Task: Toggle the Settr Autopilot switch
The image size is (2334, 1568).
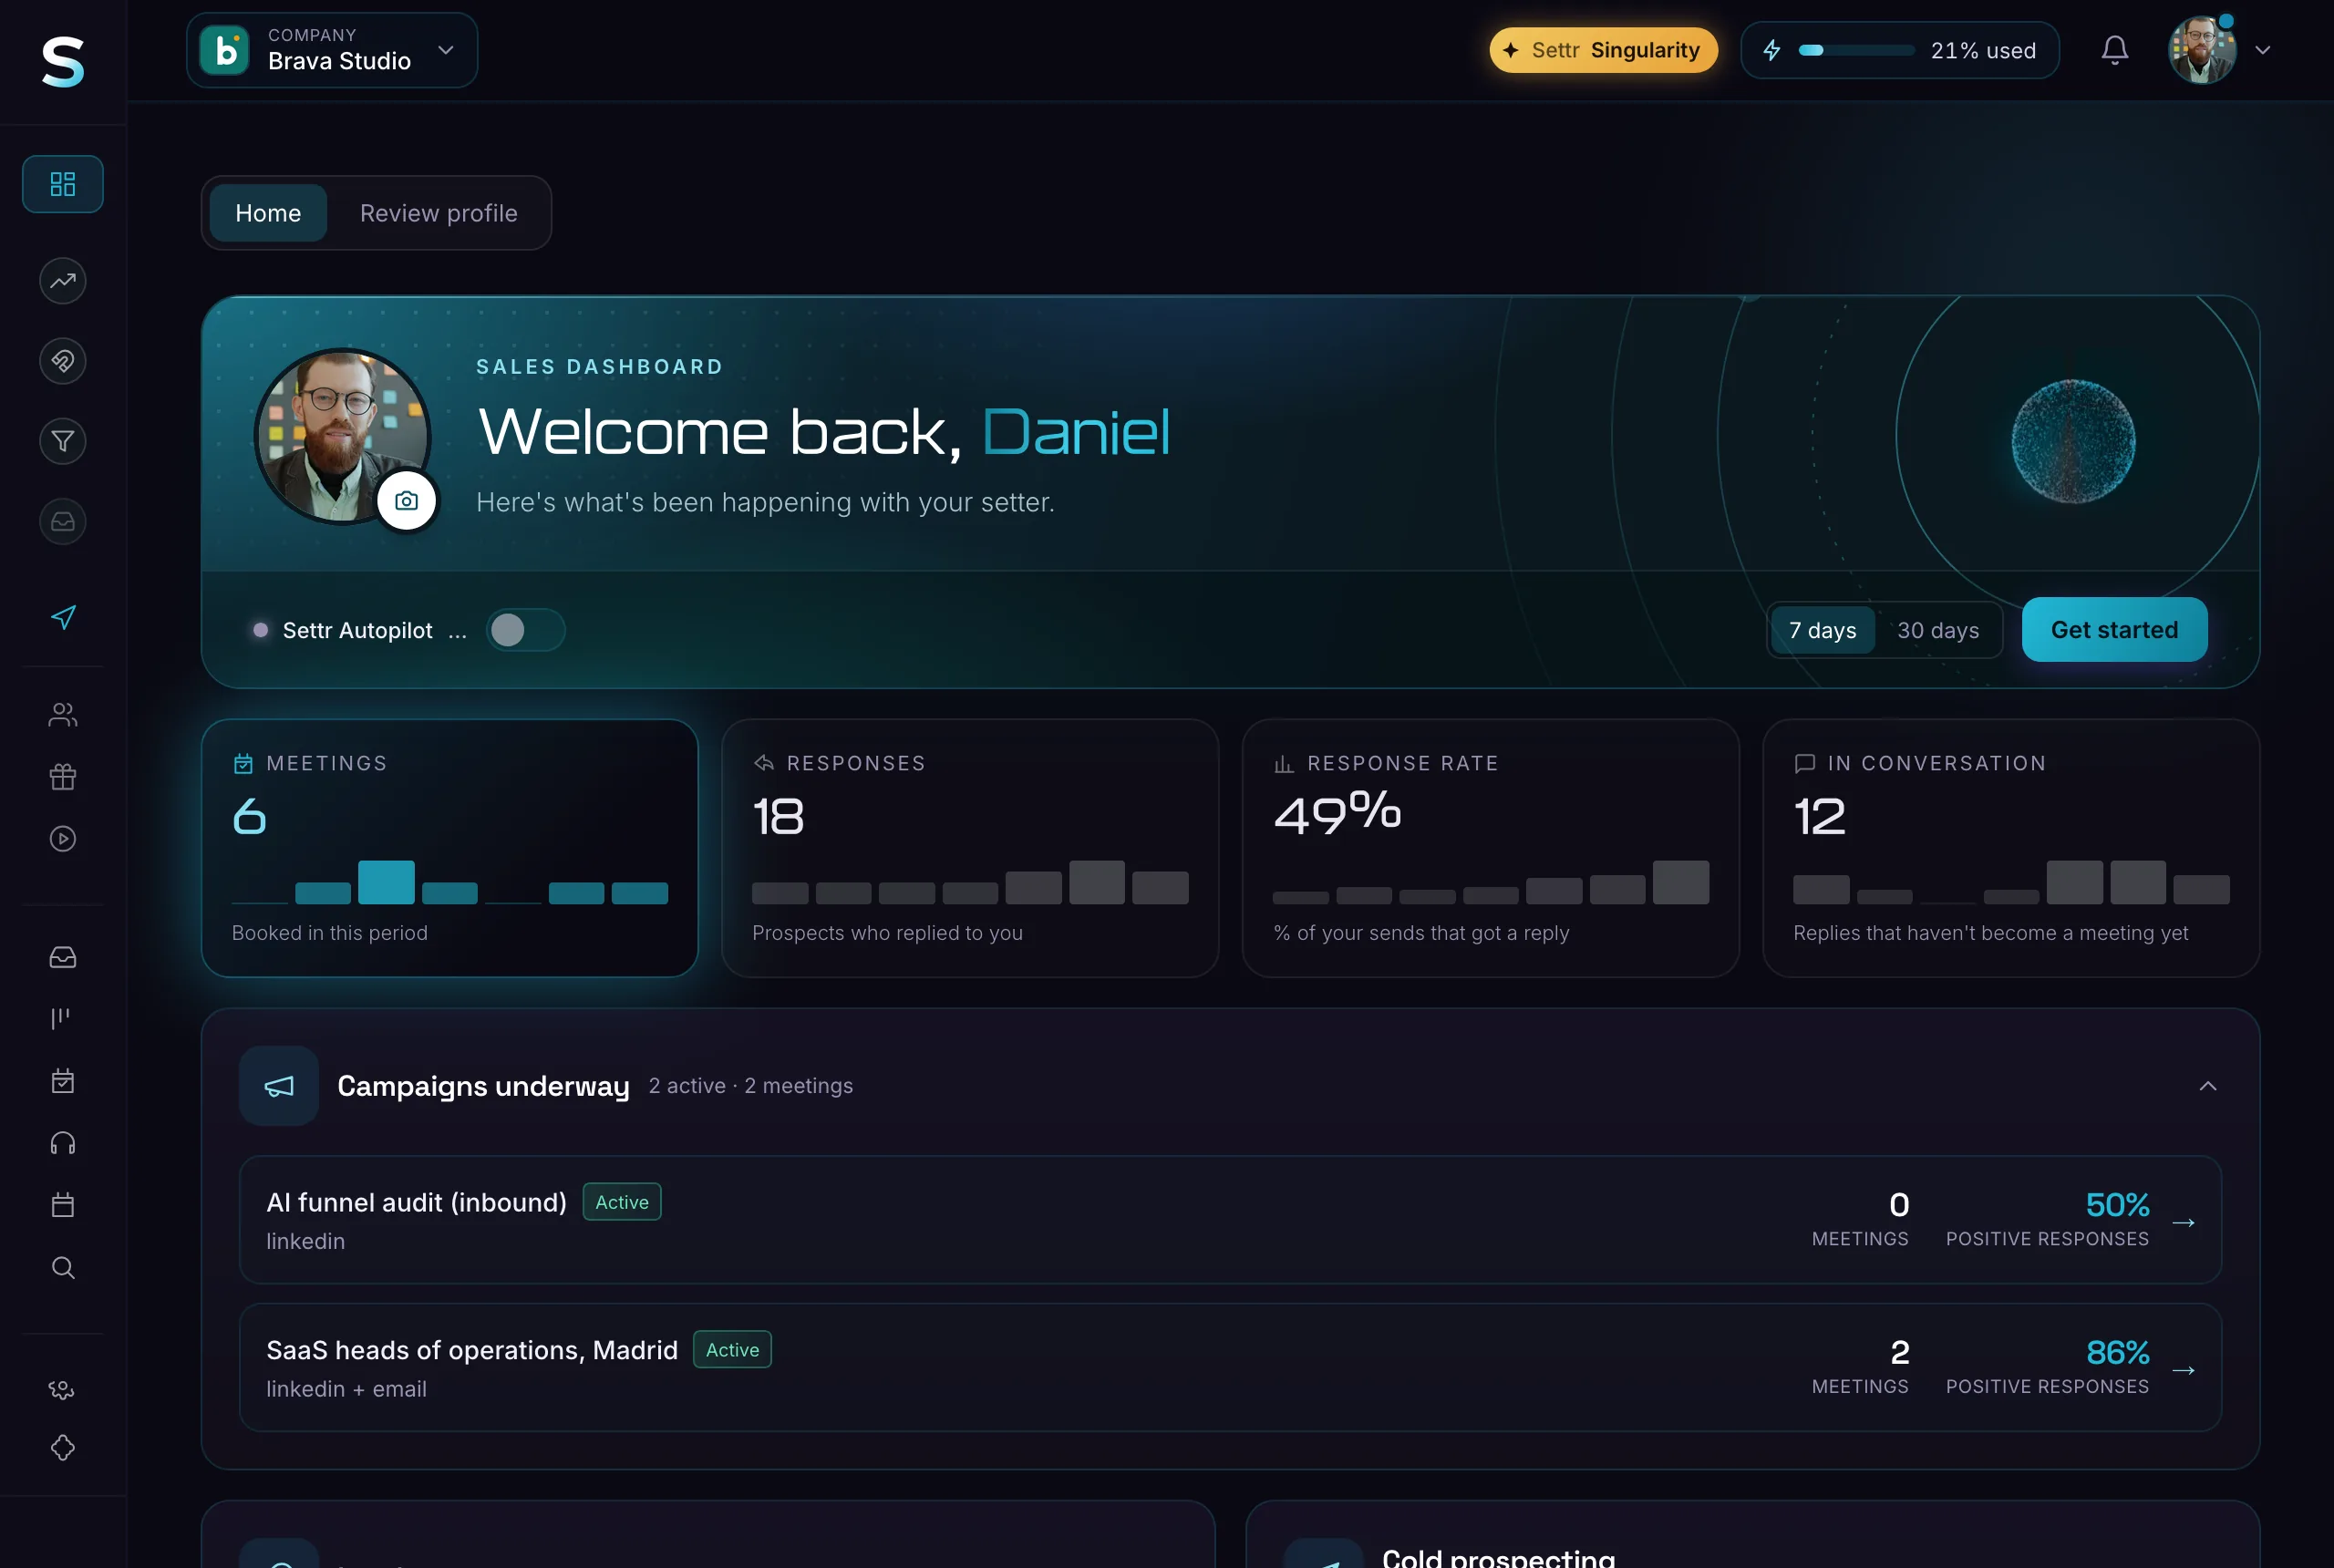Action: click(526, 630)
